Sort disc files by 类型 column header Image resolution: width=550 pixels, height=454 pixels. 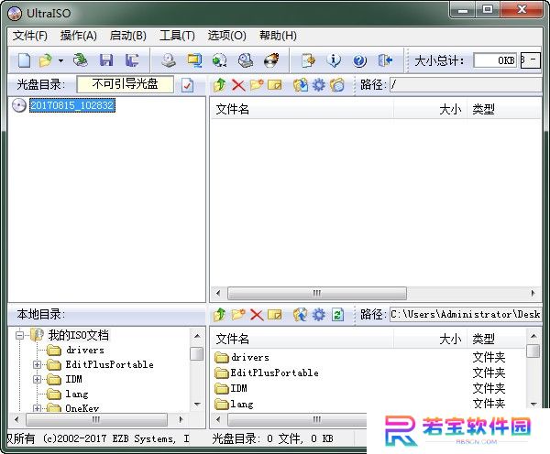tap(504, 109)
